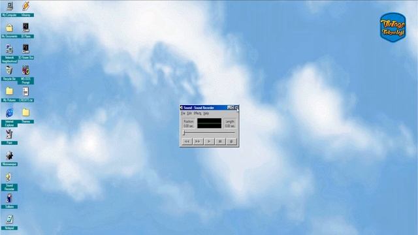418x235 pixels.
Task: Open the Help menu in Sound Recorder
Action: pos(206,114)
